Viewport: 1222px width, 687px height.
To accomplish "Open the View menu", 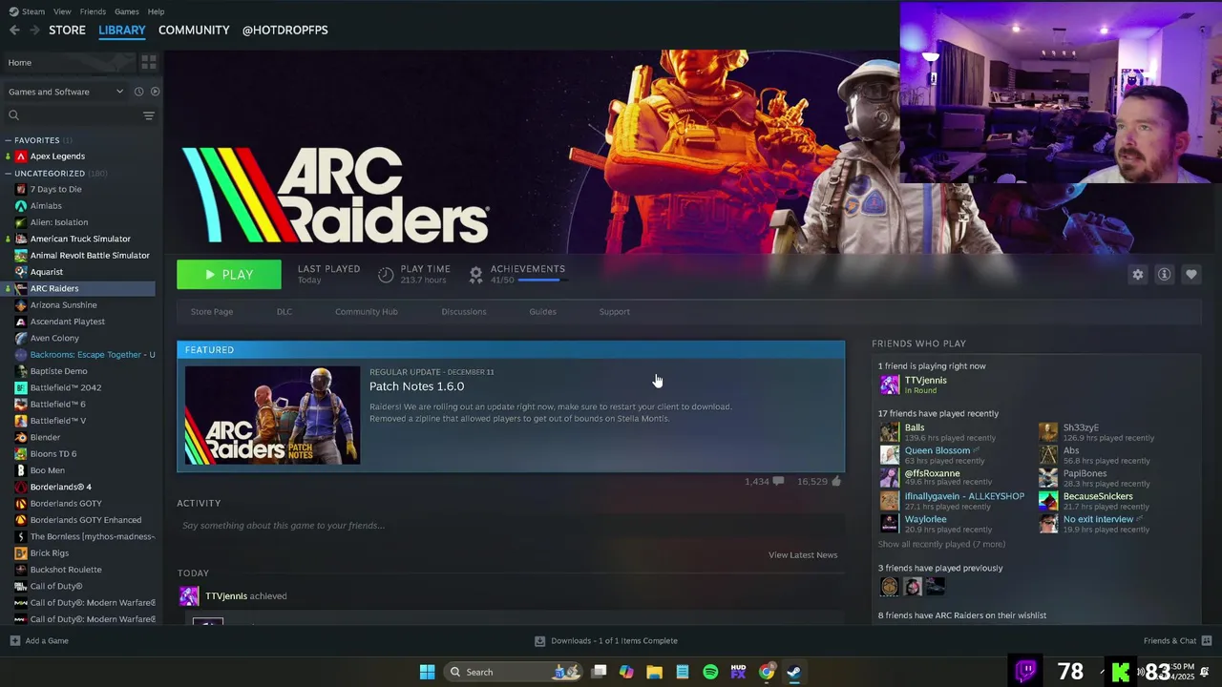I will click(62, 11).
